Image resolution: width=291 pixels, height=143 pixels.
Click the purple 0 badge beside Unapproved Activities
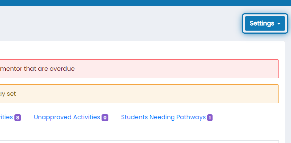pyautogui.click(x=105, y=118)
